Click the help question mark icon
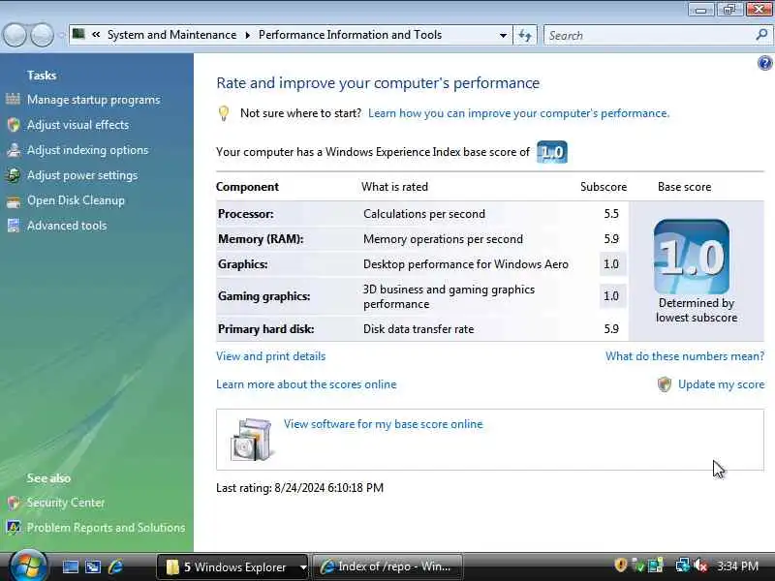This screenshot has width=775, height=581. [764, 63]
